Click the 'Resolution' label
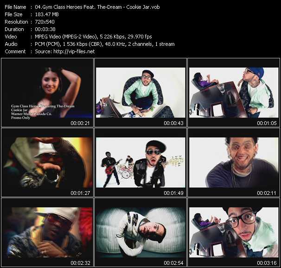The height and width of the screenshot is (268, 281). point(16,22)
